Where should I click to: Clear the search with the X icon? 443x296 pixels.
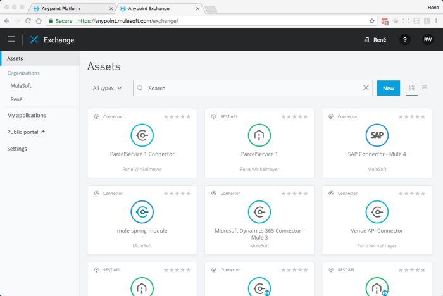(x=366, y=88)
